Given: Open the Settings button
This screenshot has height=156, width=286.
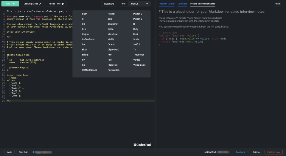Looking at the screenshot, I should coord(256,152).
